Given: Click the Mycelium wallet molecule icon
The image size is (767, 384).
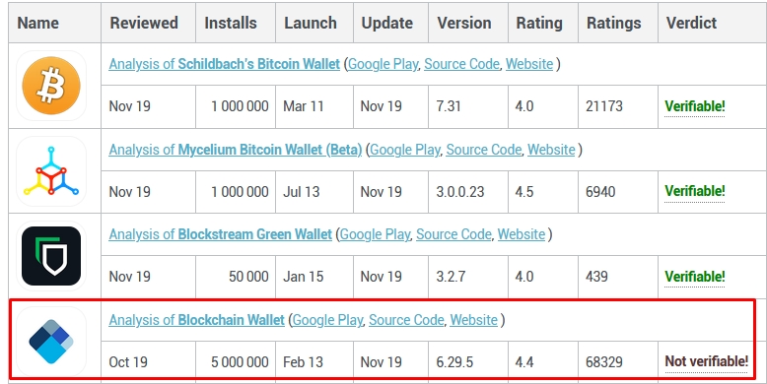Looking at the screenshot, I should coord(51,170).
